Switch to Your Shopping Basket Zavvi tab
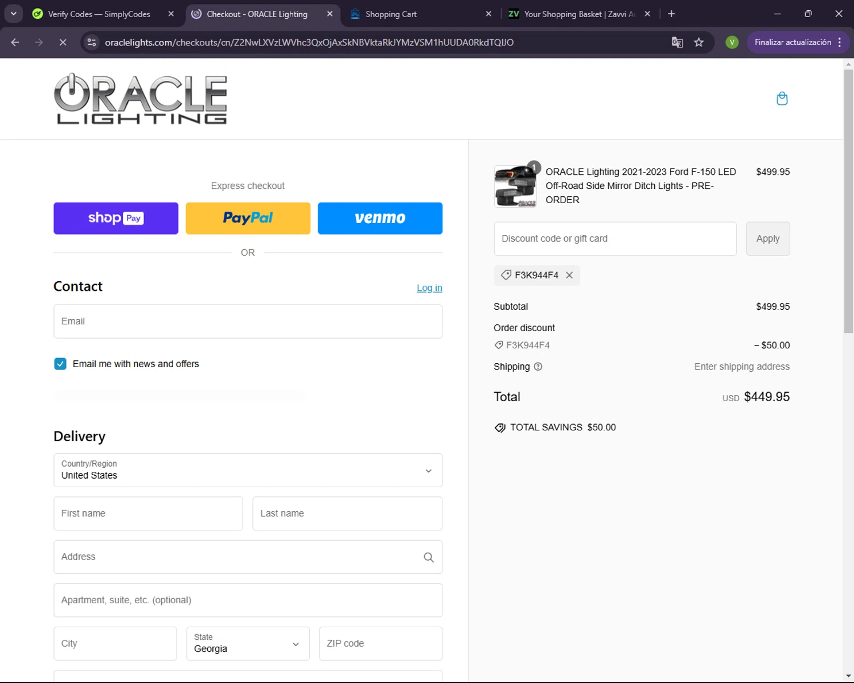 click(579, 14)
